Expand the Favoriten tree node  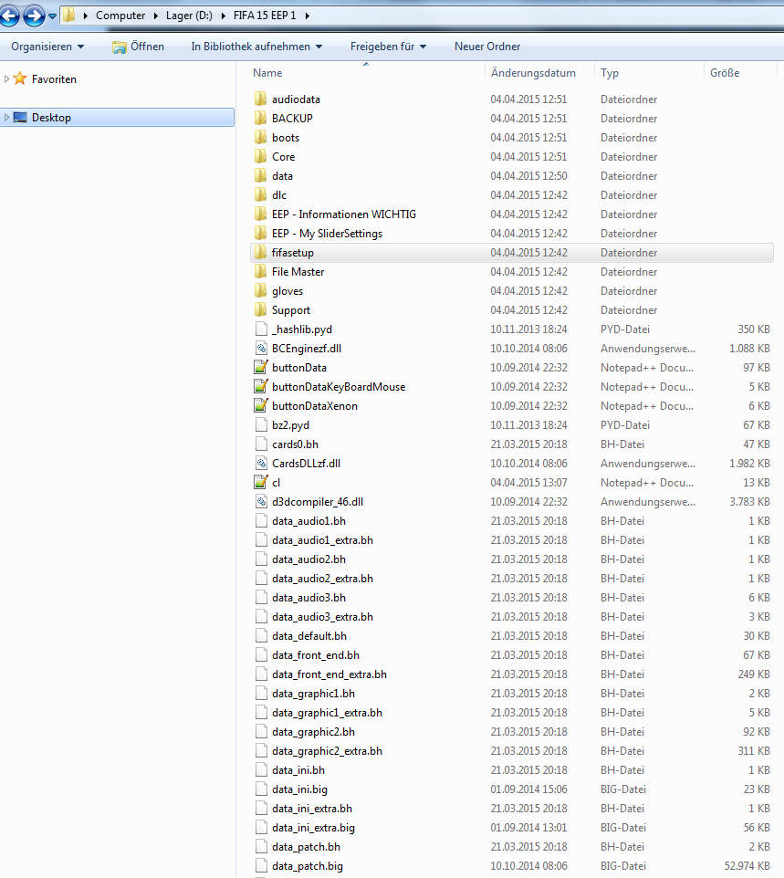(6, 79)
